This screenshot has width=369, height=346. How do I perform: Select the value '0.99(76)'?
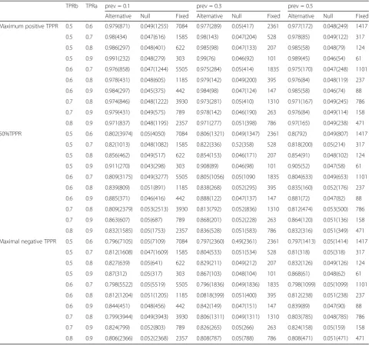click(206, 58)
